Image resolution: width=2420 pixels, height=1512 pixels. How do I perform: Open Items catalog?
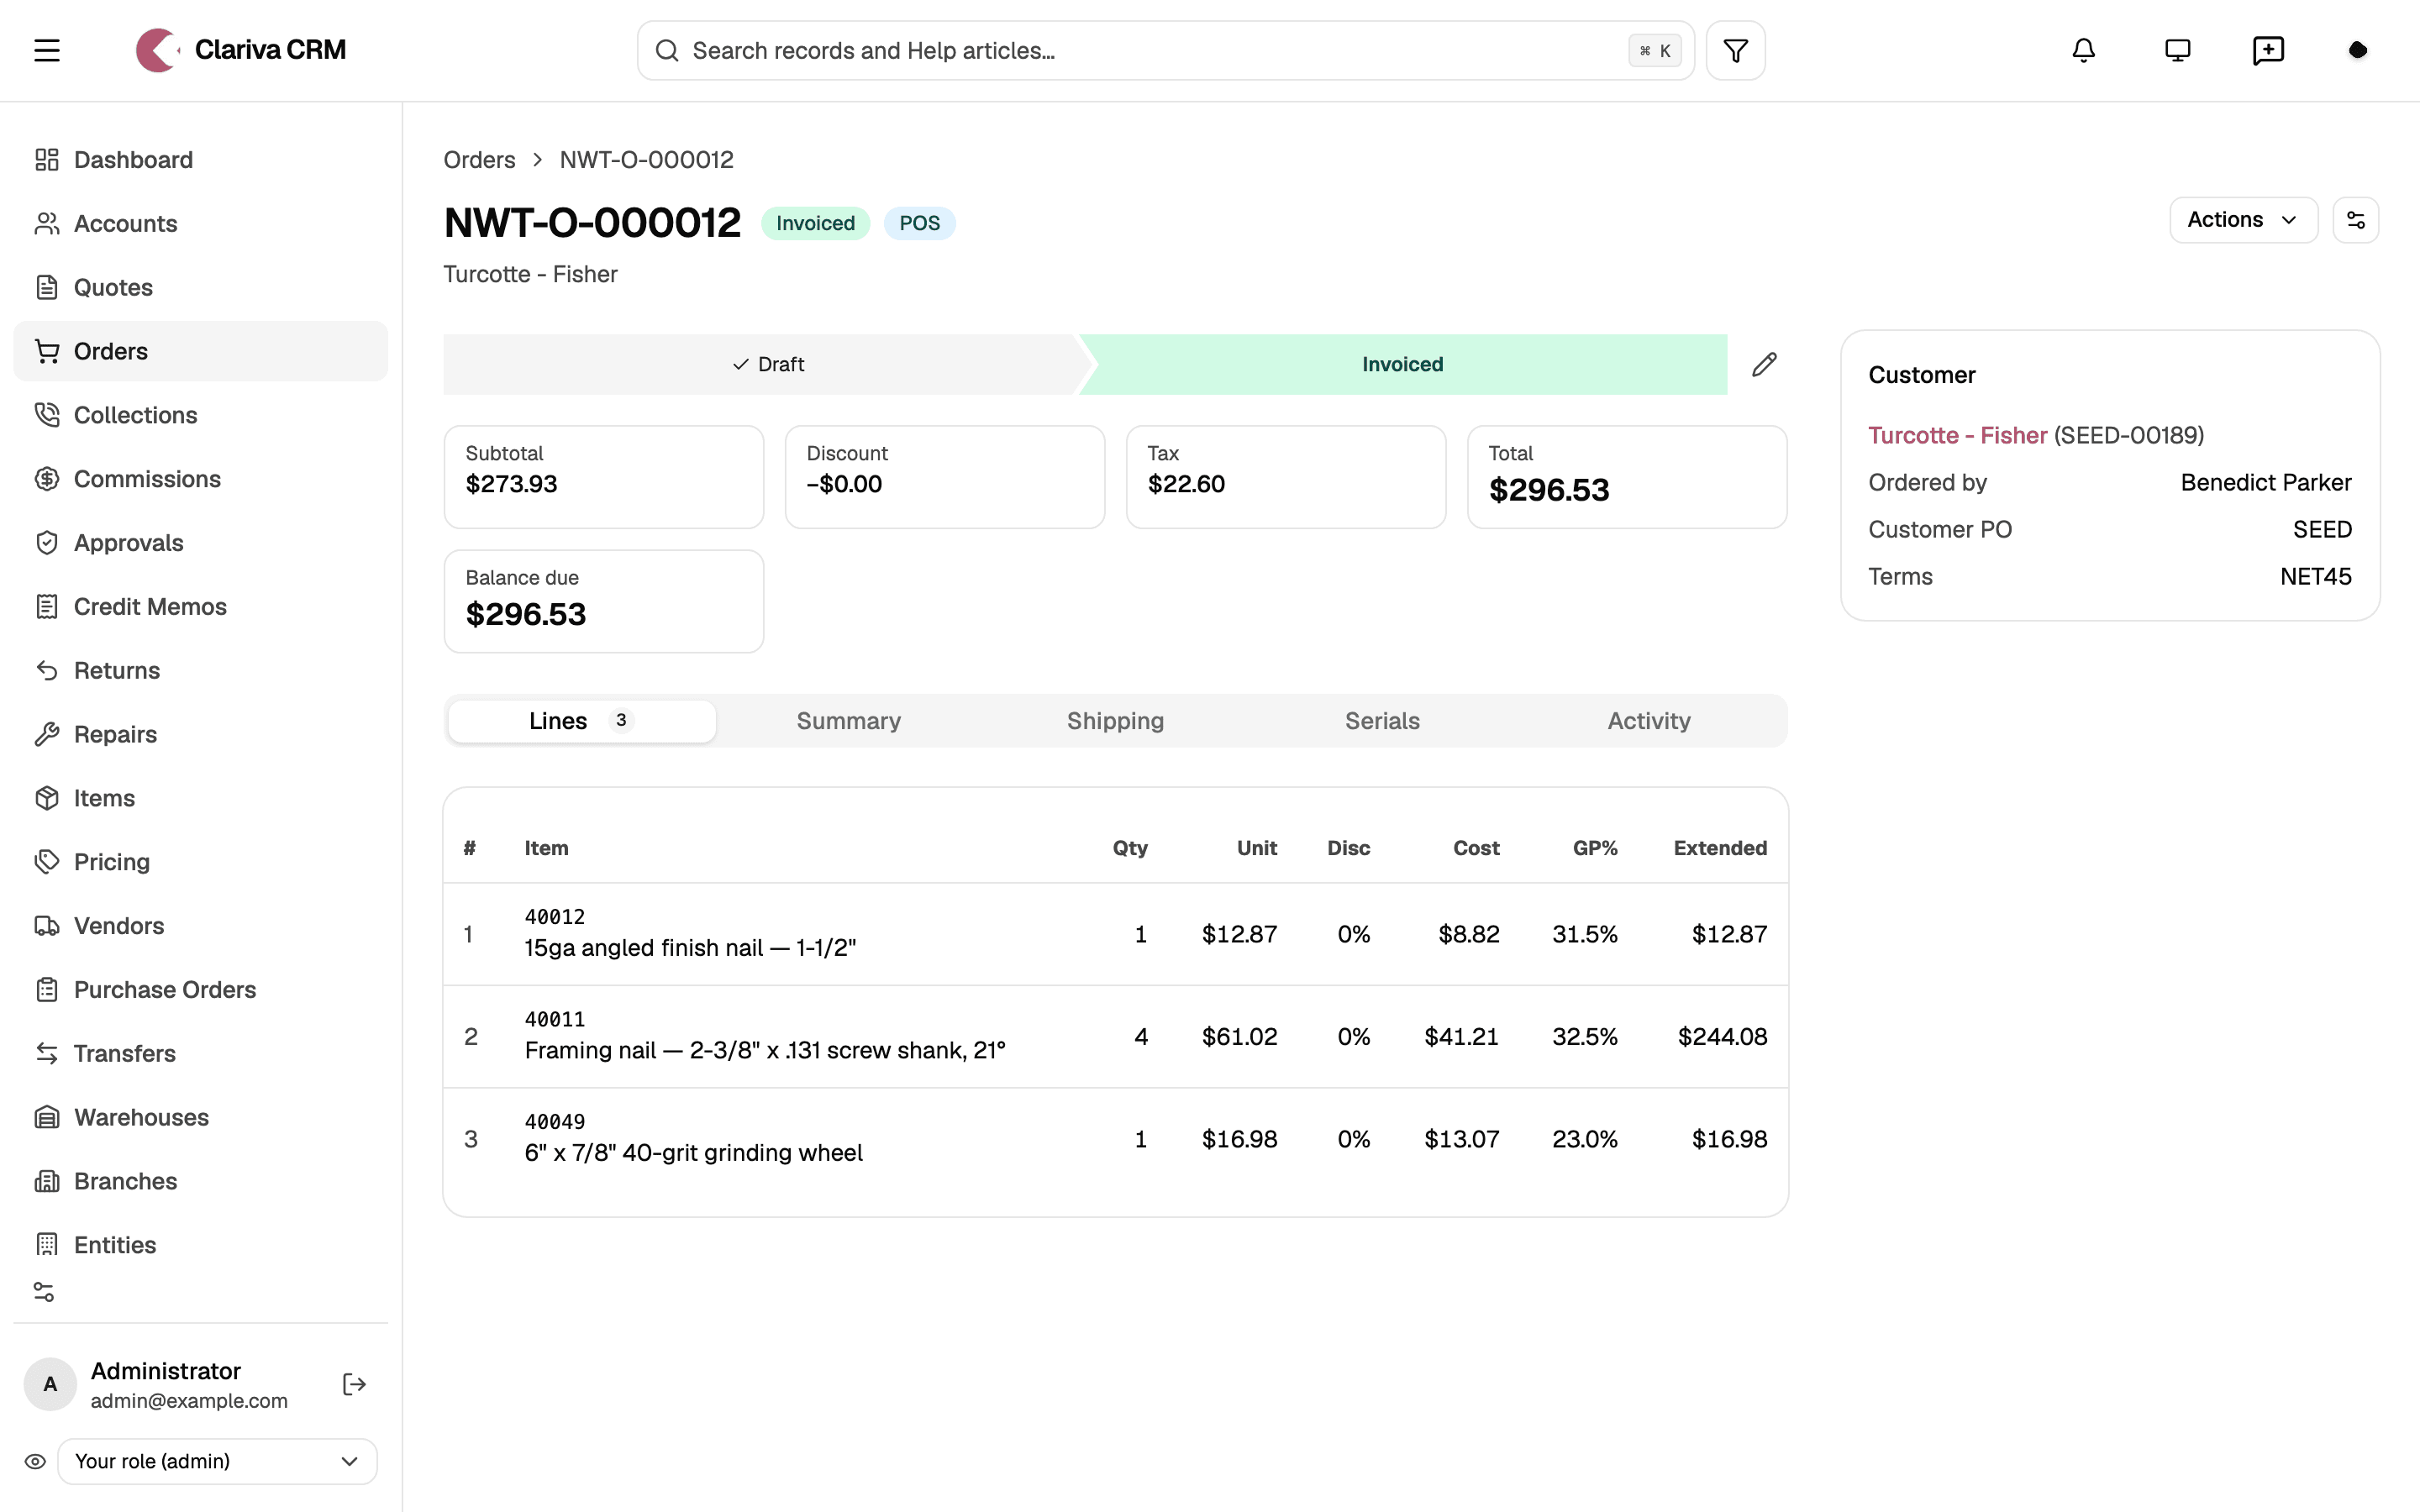(x=200, y=798)
